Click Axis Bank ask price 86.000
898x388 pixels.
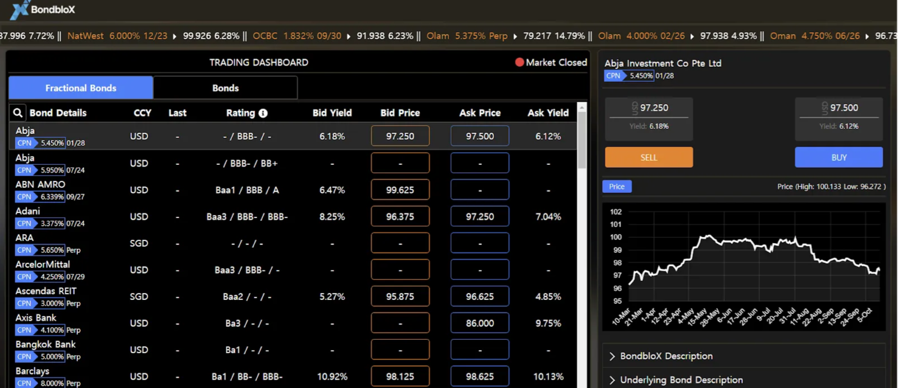pyautogui.click(x=480, y=323)
